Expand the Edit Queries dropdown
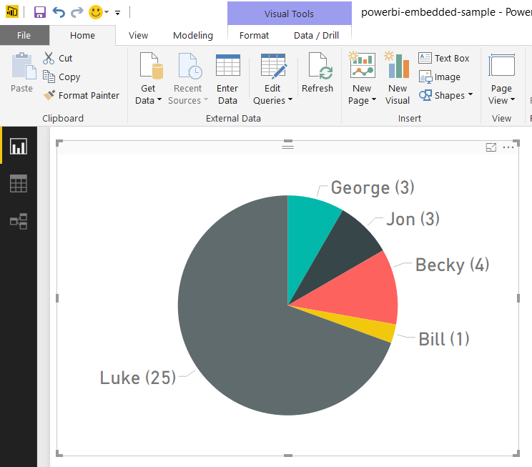This screenshot has height=467, width=532. 272,101
